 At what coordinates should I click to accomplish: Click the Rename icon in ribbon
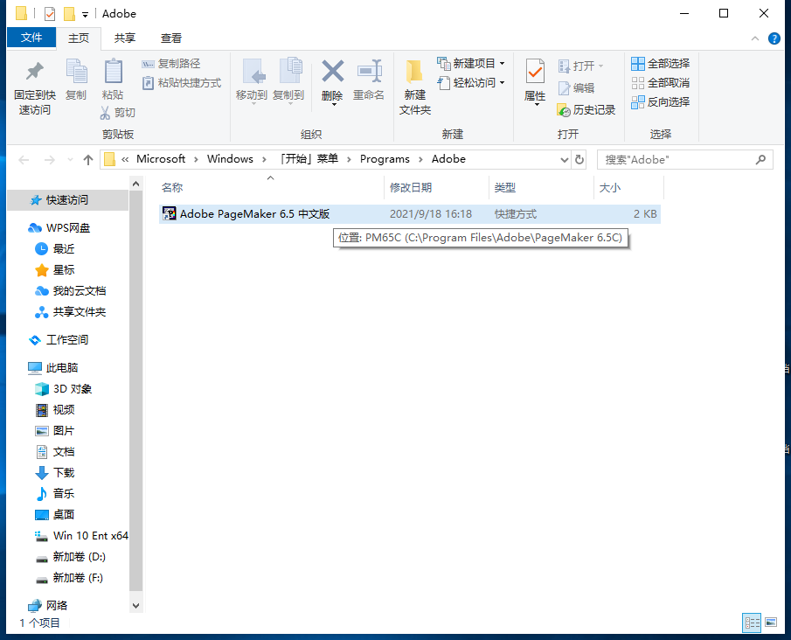[x=369, y=72]
